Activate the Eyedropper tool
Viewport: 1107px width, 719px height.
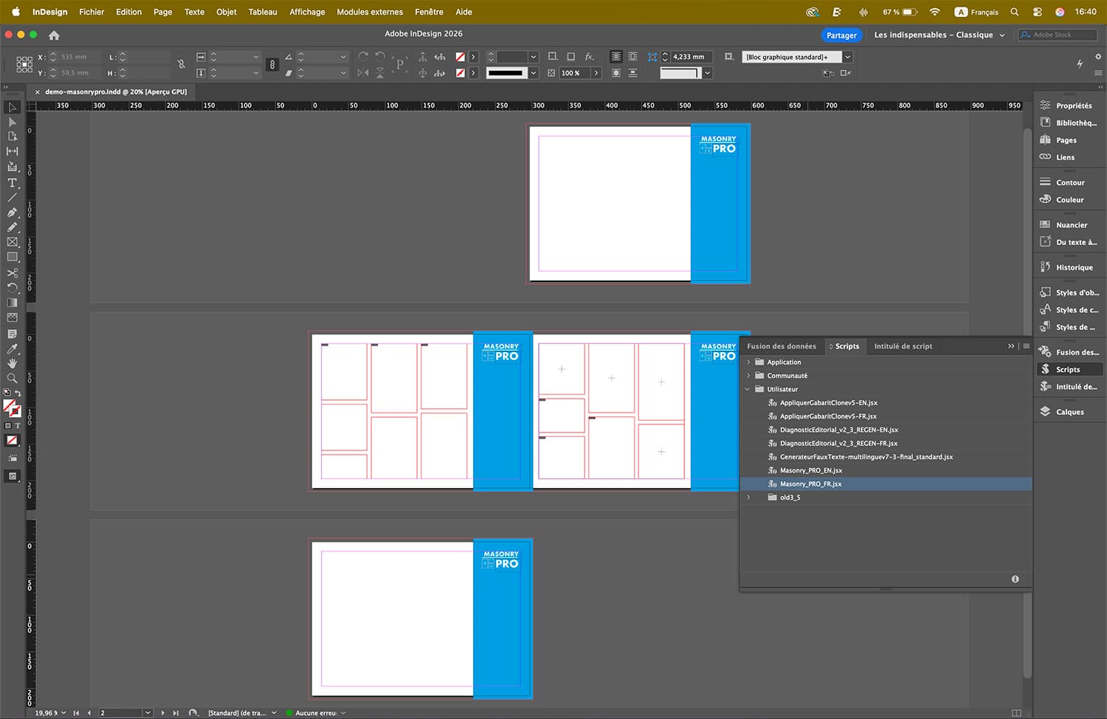click(x=12, y=348)
